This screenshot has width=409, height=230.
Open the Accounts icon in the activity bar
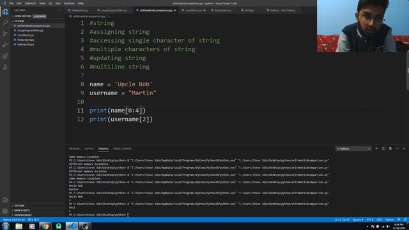click(5, 200)
